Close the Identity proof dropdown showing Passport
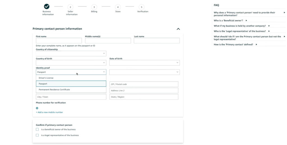The height and width of the screenshot is (145, 287). coord(71,72)
